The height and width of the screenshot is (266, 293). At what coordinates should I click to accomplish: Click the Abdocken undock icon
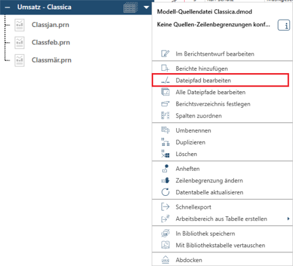(165, 260)
